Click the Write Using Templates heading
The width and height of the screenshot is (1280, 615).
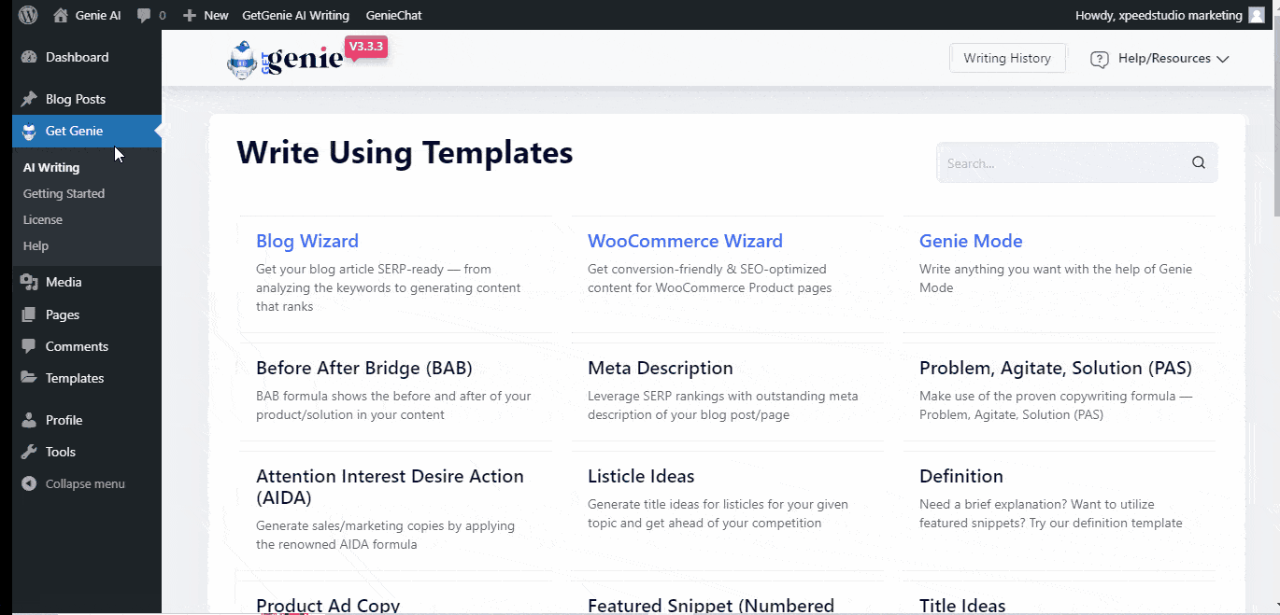point(405,152)
